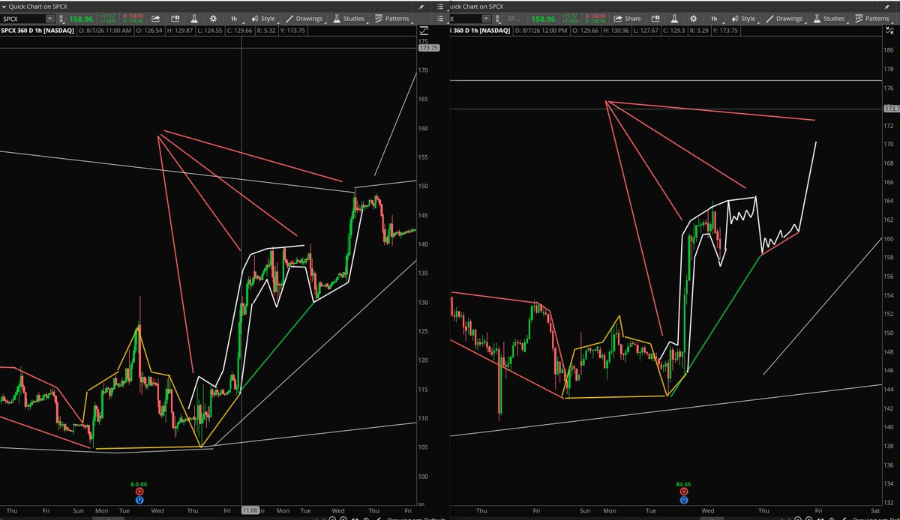Click the '360 D 1h [NASDAQ]' label in right chart
Viewport: 900px width, 520px height.
480,31
